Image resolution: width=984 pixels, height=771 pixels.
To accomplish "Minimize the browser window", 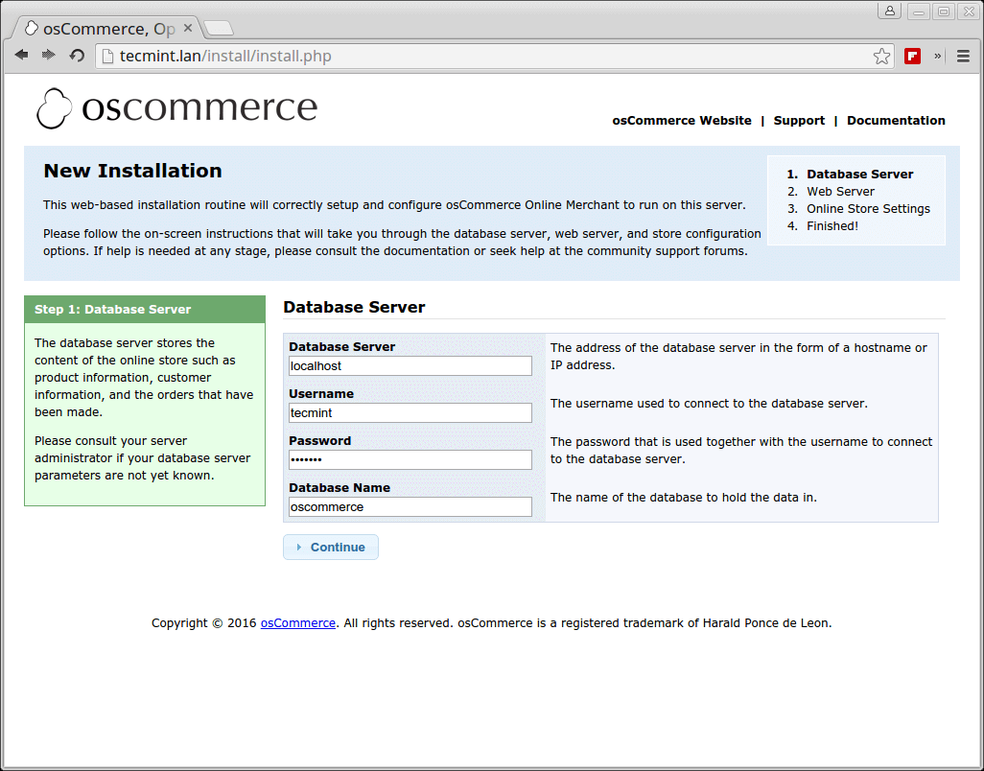I will [x=918, y=12].
